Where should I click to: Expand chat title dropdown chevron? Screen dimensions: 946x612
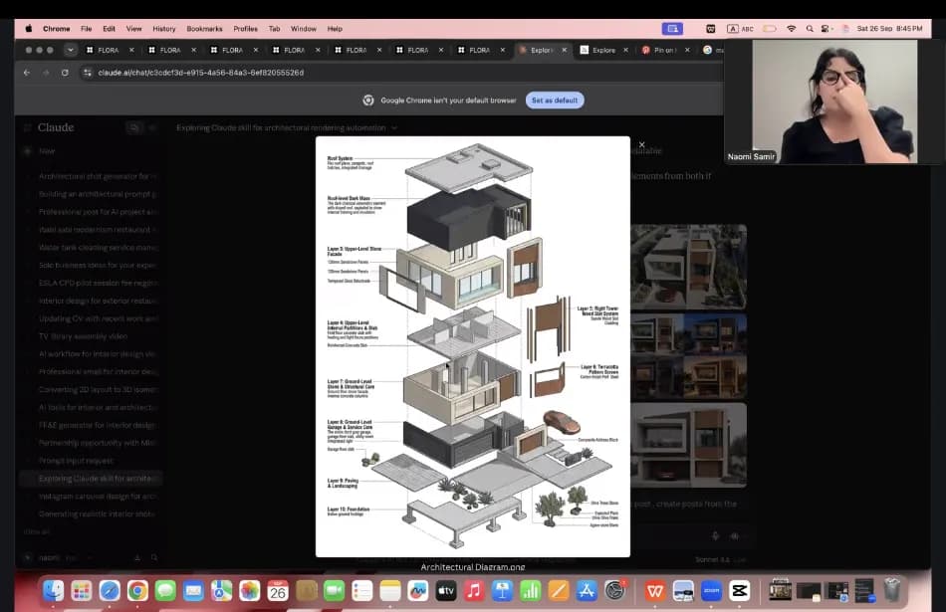tap(394, 127)
